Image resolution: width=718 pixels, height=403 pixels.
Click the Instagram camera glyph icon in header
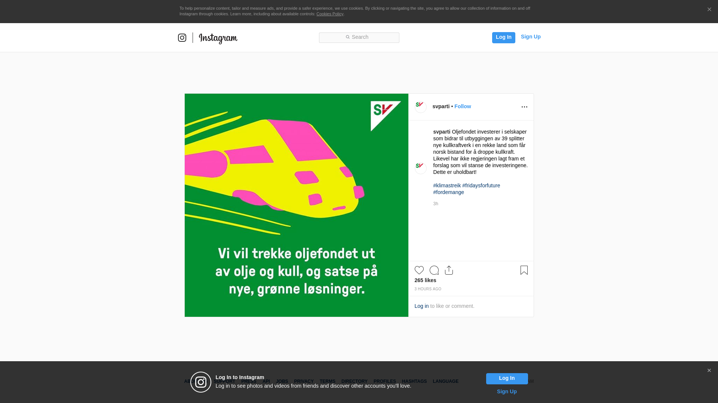pyautogui.click(x=182, y=38)
